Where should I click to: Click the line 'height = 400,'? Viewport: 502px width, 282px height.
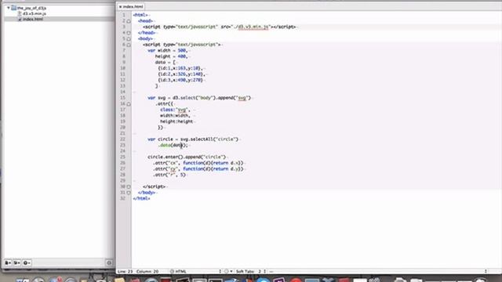point(171,56)
